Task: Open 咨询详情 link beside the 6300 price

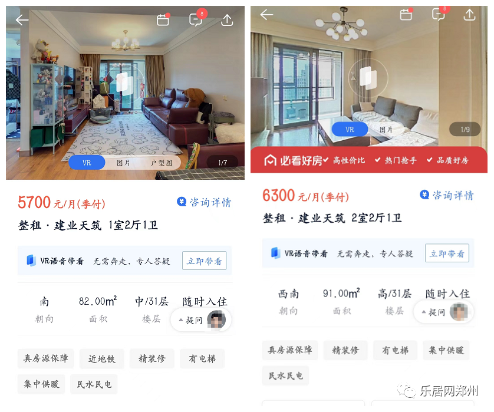Action: tap(447, 195)
